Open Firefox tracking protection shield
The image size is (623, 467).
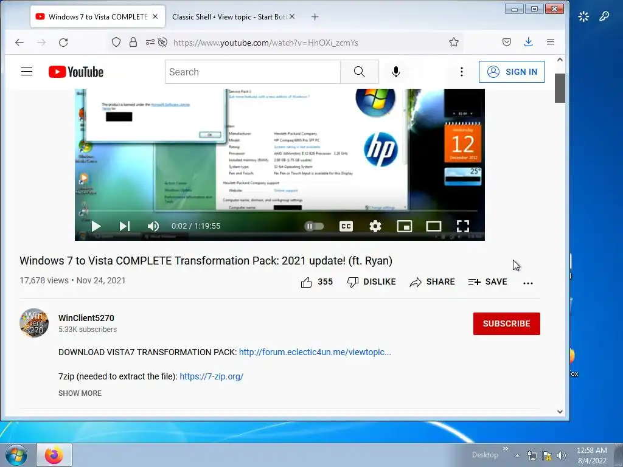pyautogui.click(x=116, y=42)
